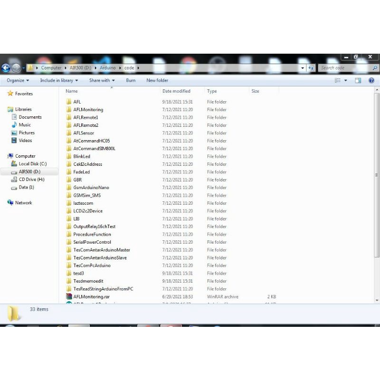380x380 pixels.
Task: Open the Organize dropdown menu
Action: tap(17, 80)
